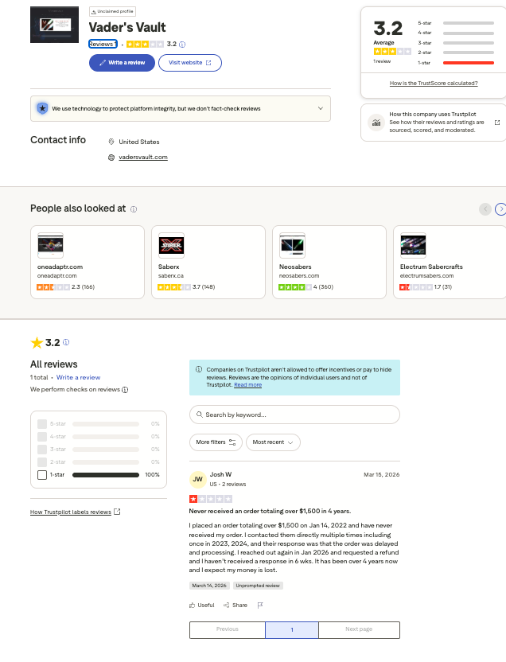The image size is (506, 662).
Task: Click the search magnifier icon
Action: pyautogui.click(x=199, y=415)
